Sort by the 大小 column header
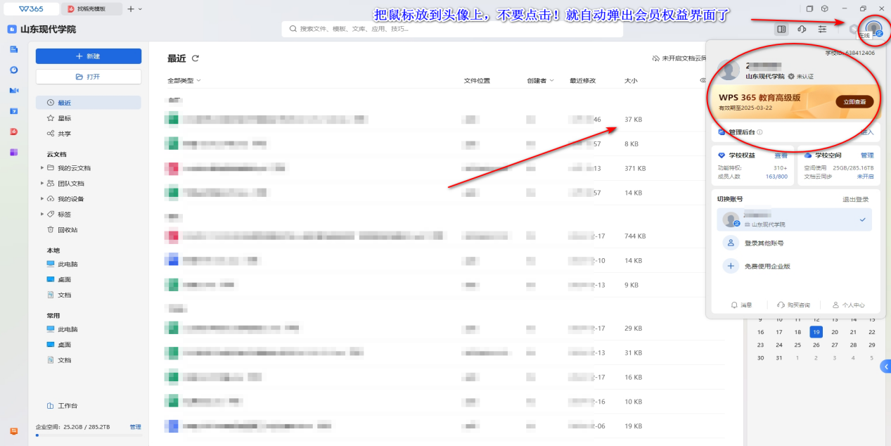The width and height of the screenshot is (891, 446). pos(631,80)
